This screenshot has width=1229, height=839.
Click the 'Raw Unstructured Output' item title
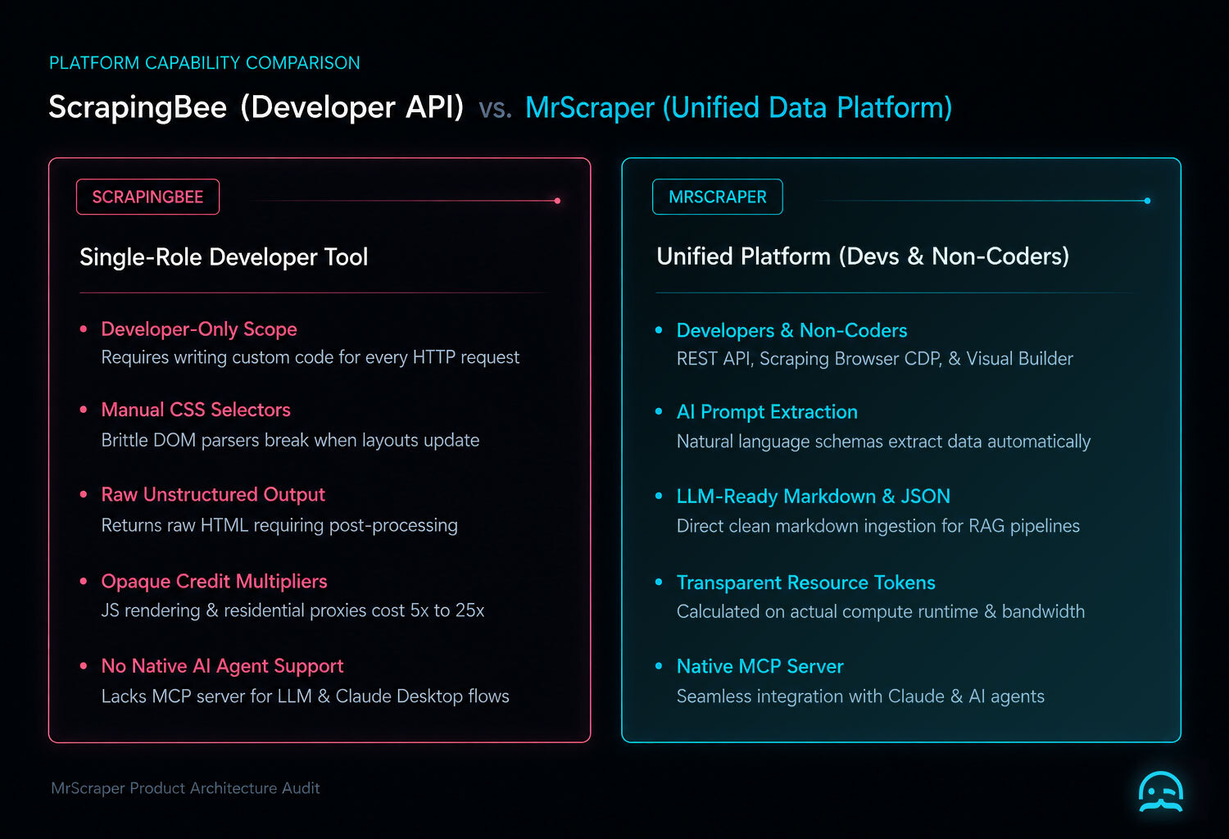(213, 495)
